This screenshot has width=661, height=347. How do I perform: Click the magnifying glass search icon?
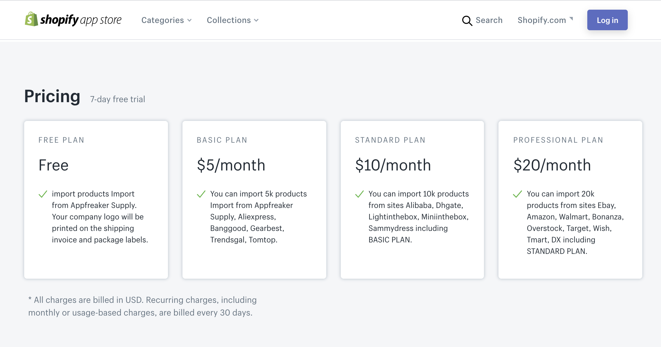point(467,21)
